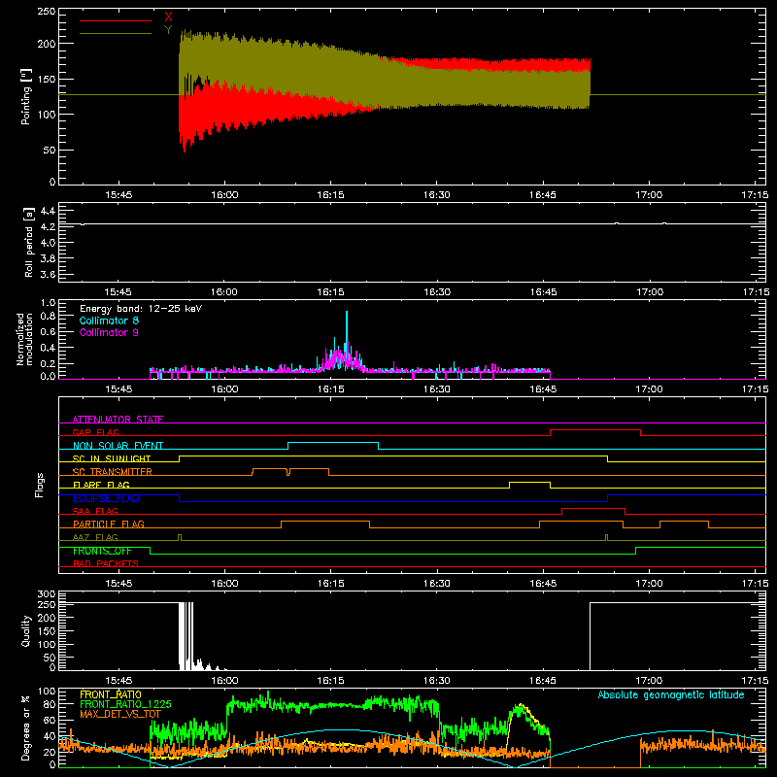Select the 'Y' legend label in Pointing plot
The width and height of the screenshot is (777, 777).
click(168, 30)
